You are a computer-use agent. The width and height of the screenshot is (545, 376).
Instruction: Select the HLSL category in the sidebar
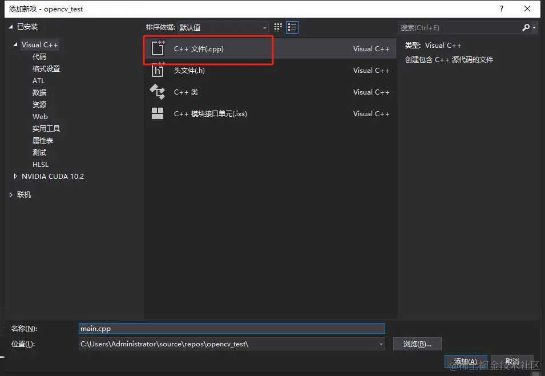coord(41,164)
